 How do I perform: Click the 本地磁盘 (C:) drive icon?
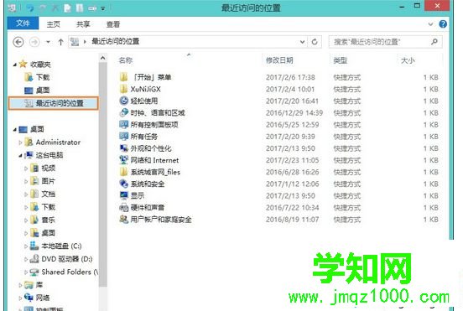click(x=34, y=246)
